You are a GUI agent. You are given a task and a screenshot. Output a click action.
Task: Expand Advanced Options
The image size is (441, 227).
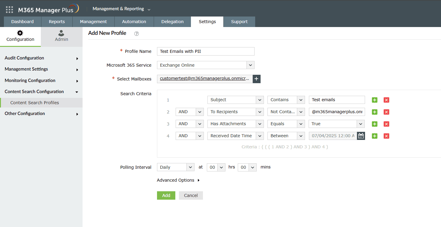pos(178,180)
